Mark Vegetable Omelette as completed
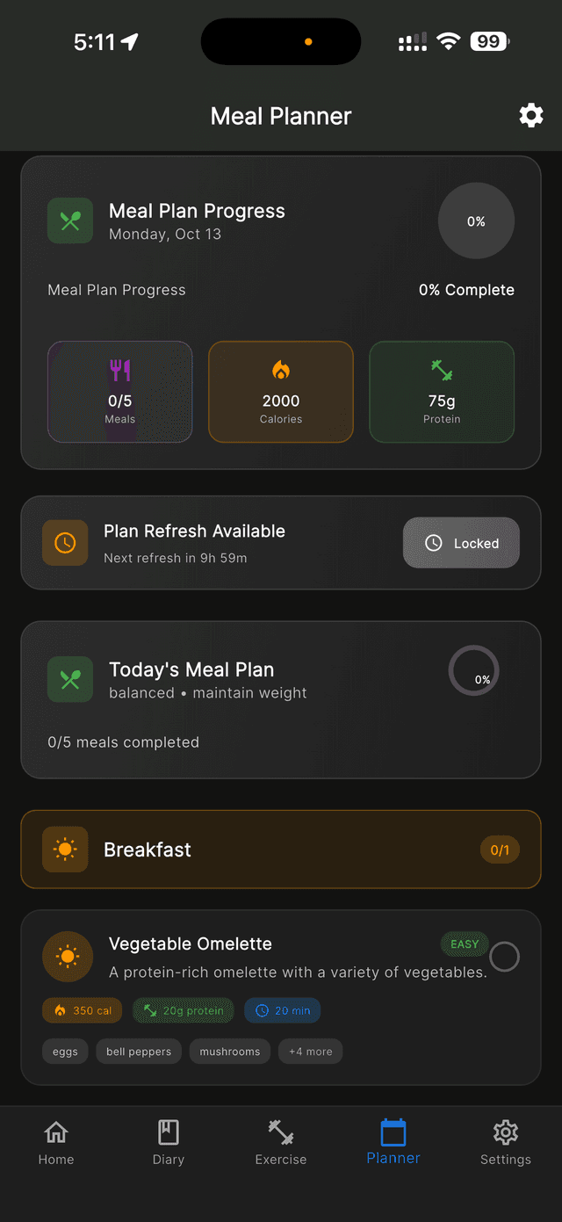This screenshot has height=1222, width=562. [504, 957]
